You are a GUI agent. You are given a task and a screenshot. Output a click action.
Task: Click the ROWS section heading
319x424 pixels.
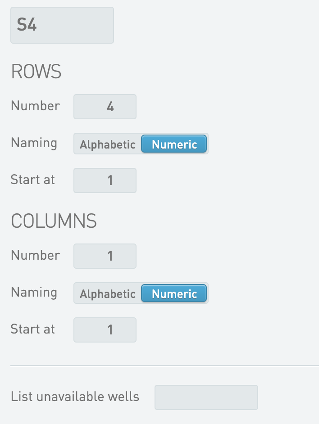[36, 72]
